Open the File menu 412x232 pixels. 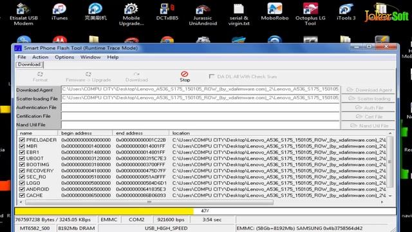(x=22, y=57)
